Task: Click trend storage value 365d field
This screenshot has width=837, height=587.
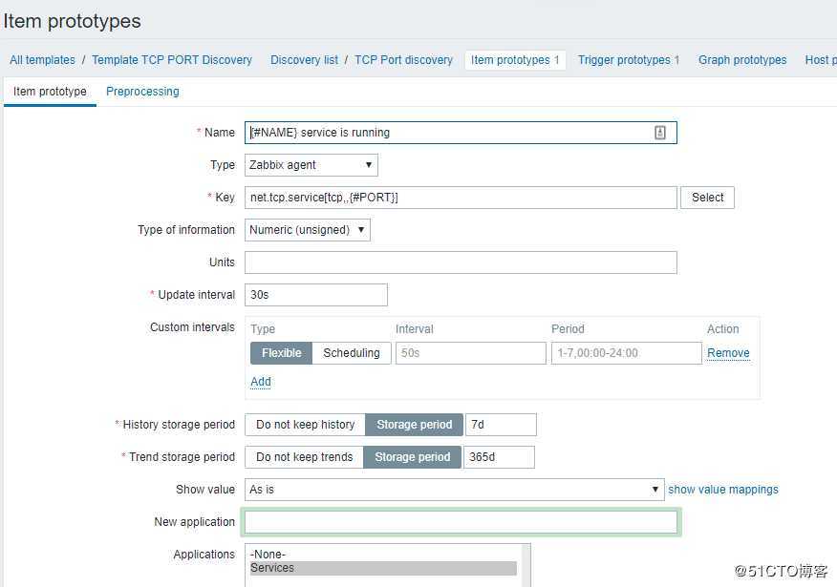Action: [x=499, y=457]
